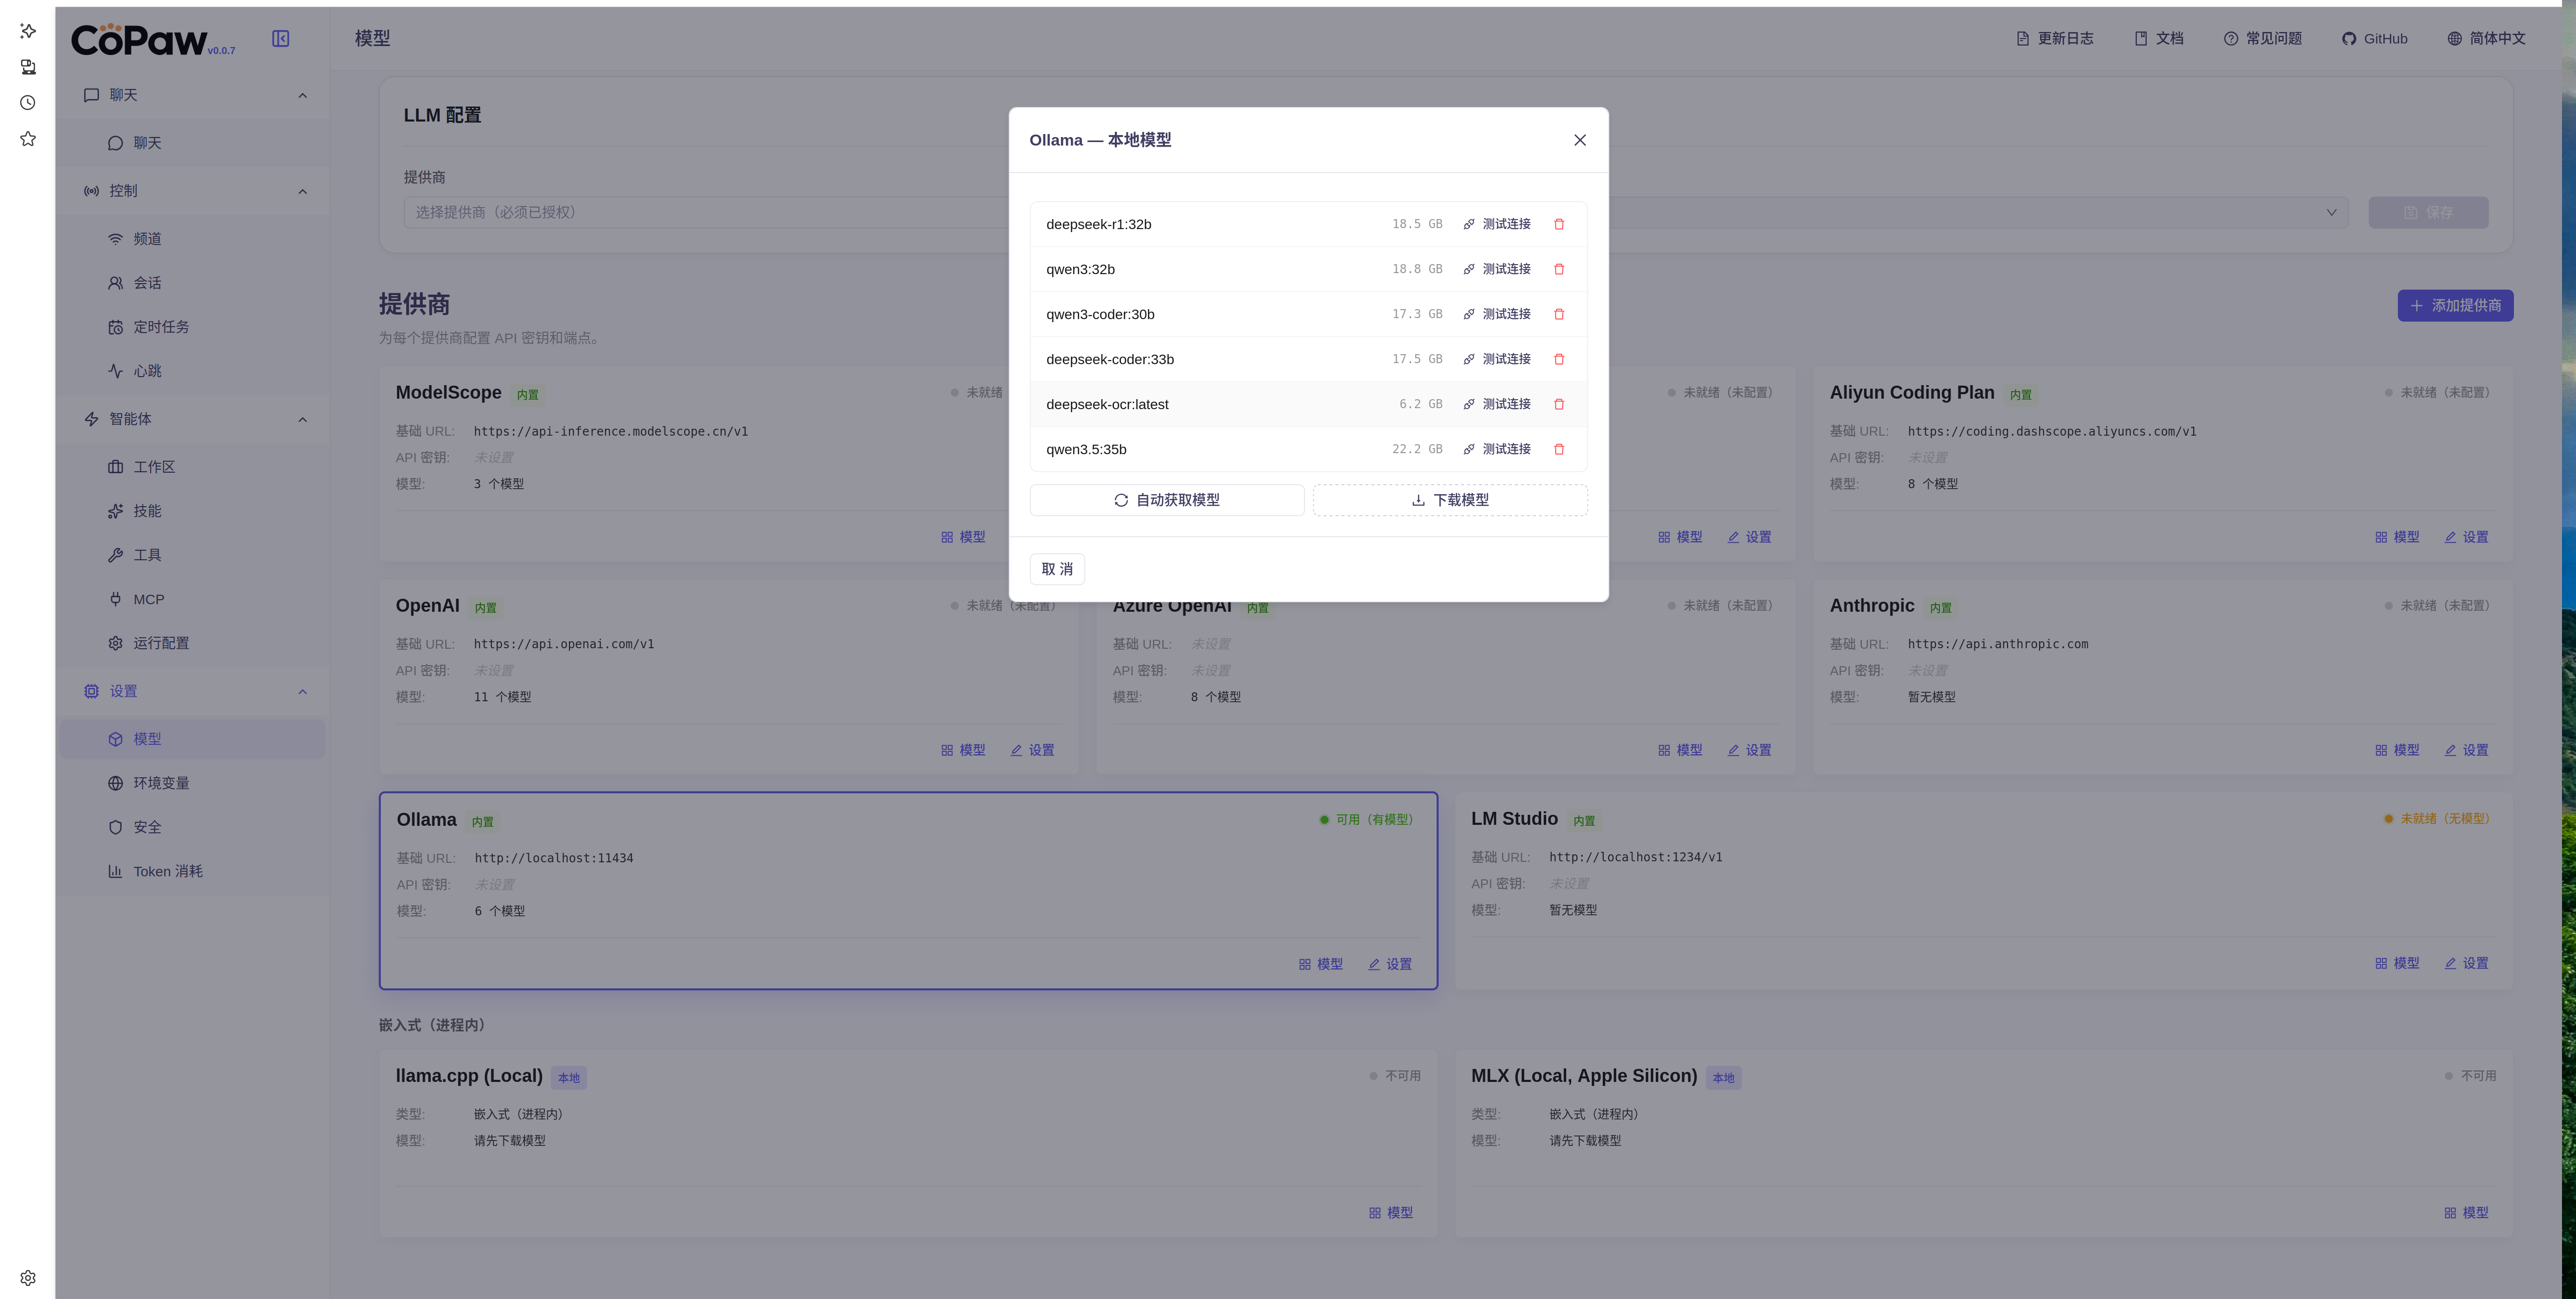The width and height of the screenshot is (2576, 1299).
Task: Click trash icon for qwen3.5:35b
Action: 1559,449
